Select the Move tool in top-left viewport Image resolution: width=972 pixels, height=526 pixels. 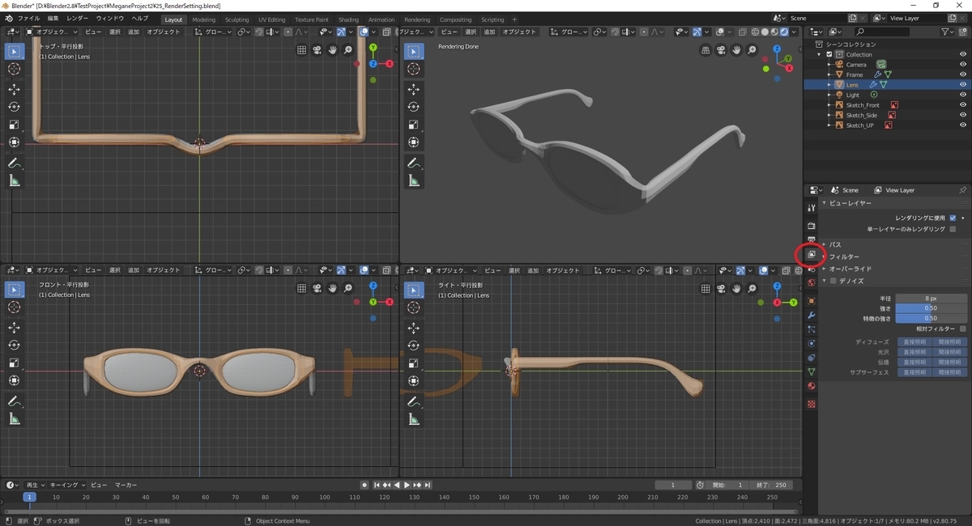(15, 89)
